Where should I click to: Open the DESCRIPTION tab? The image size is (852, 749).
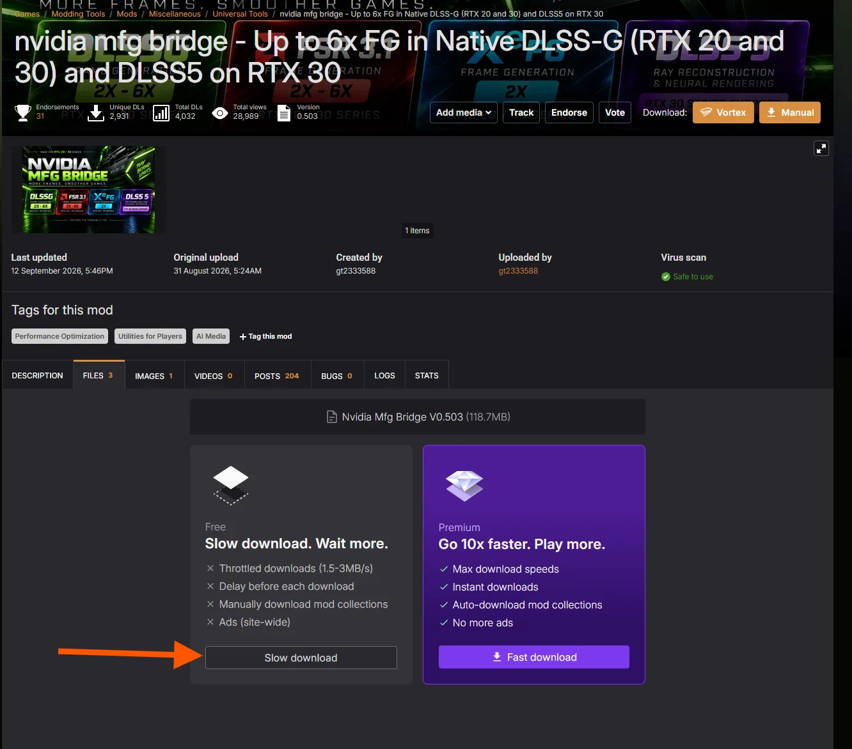pos(37,376)
